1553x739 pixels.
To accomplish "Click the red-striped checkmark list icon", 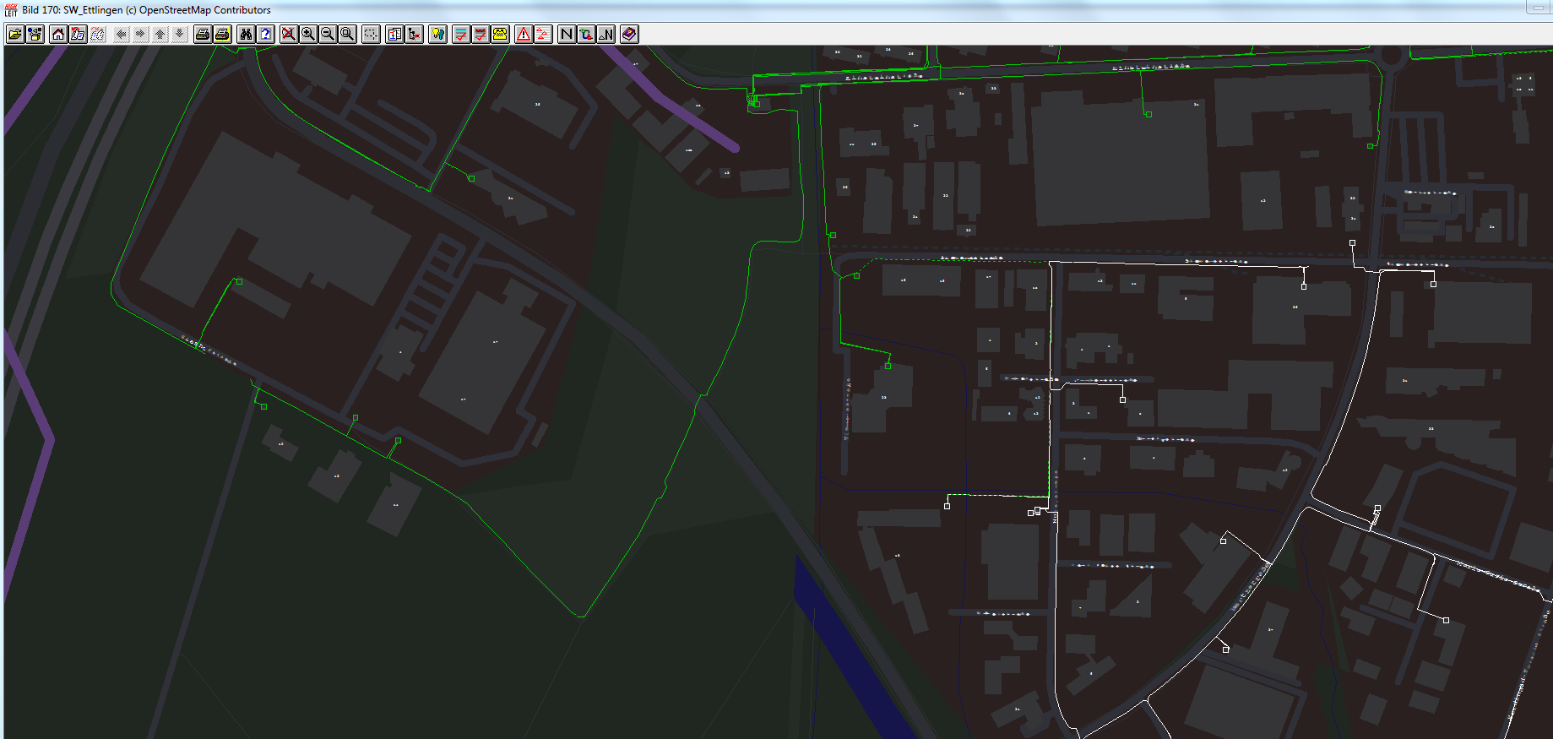I will pos(481,34).
